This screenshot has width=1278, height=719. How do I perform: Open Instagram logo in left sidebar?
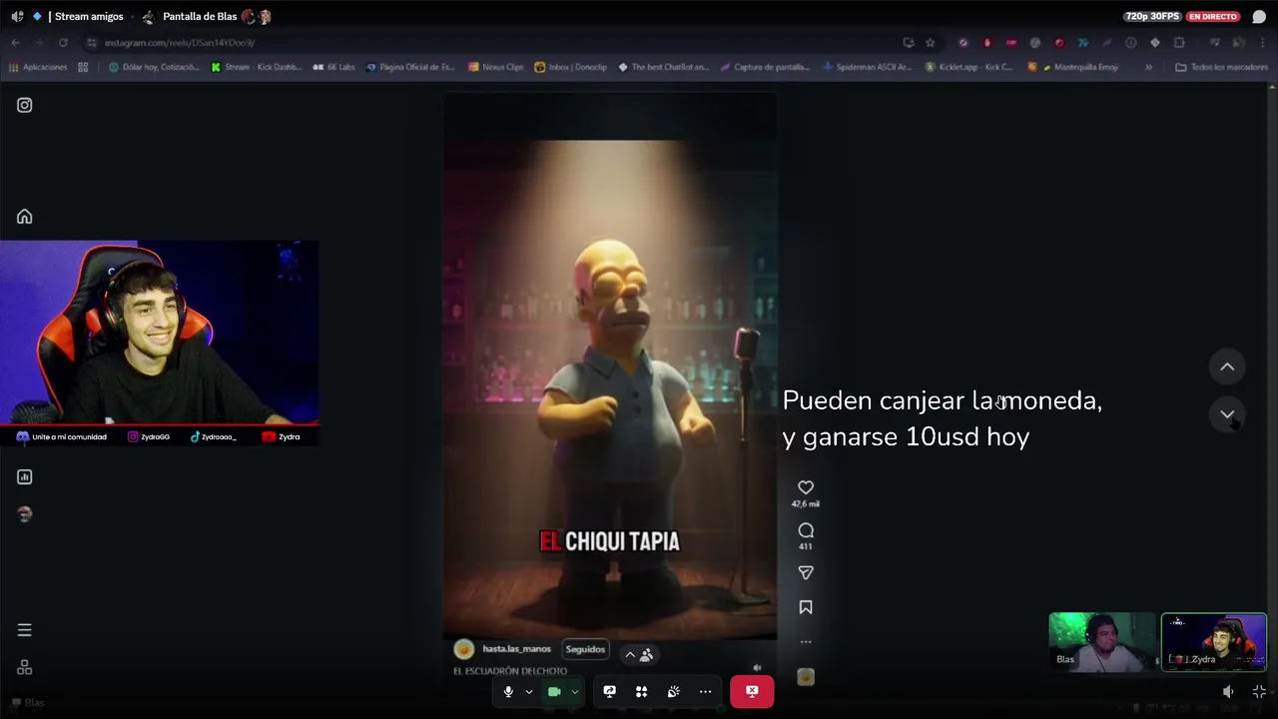[x=24, y=105]
